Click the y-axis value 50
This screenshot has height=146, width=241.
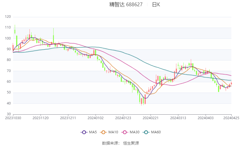tap(9, 92)
